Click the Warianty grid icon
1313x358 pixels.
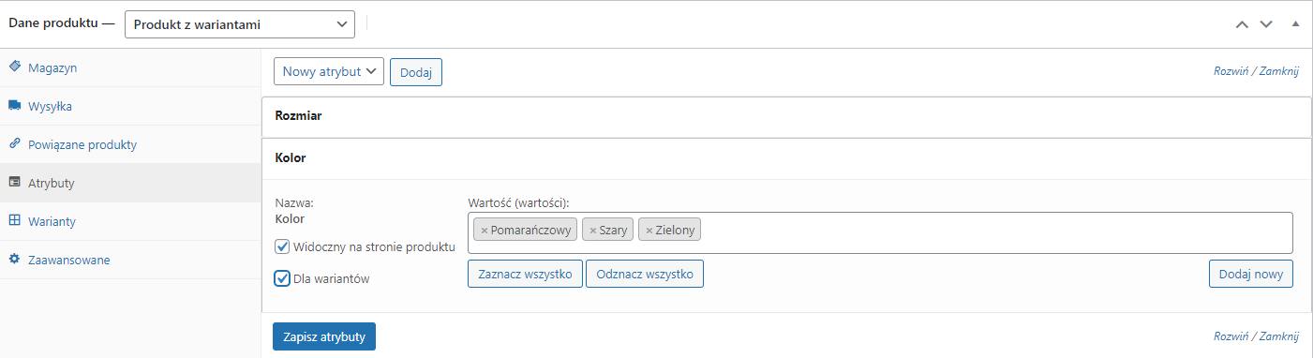[14, 220]
